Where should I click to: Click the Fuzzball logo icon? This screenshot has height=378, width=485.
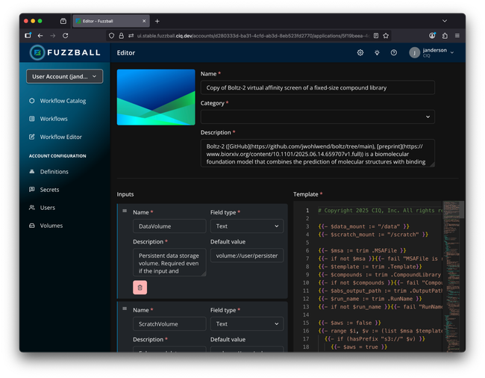(37, 52)
